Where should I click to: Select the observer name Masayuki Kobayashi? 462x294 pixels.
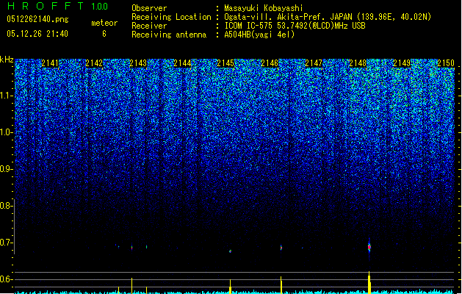tap(264, 8)
